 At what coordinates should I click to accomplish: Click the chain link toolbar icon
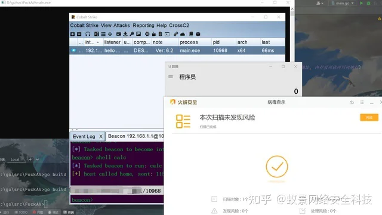175,34
